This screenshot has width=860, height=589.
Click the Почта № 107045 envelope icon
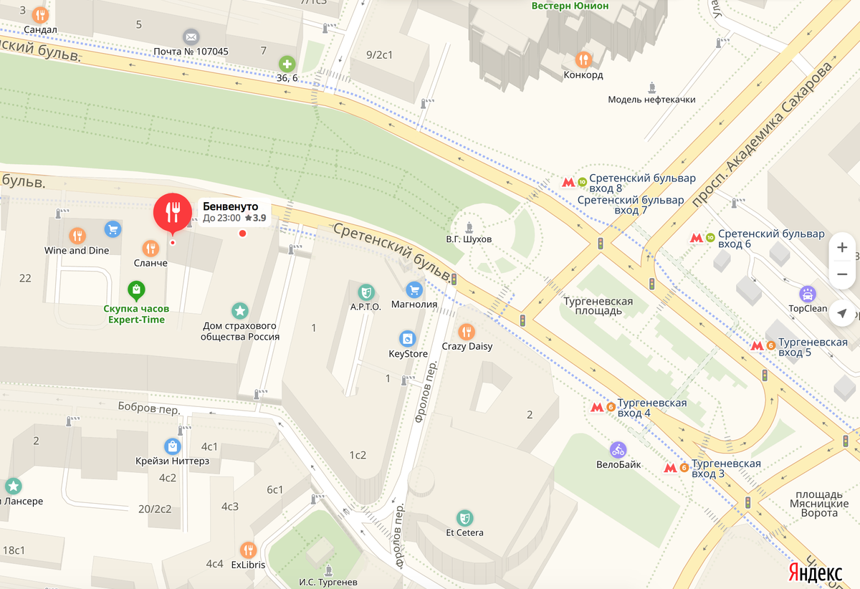[191, 37]
